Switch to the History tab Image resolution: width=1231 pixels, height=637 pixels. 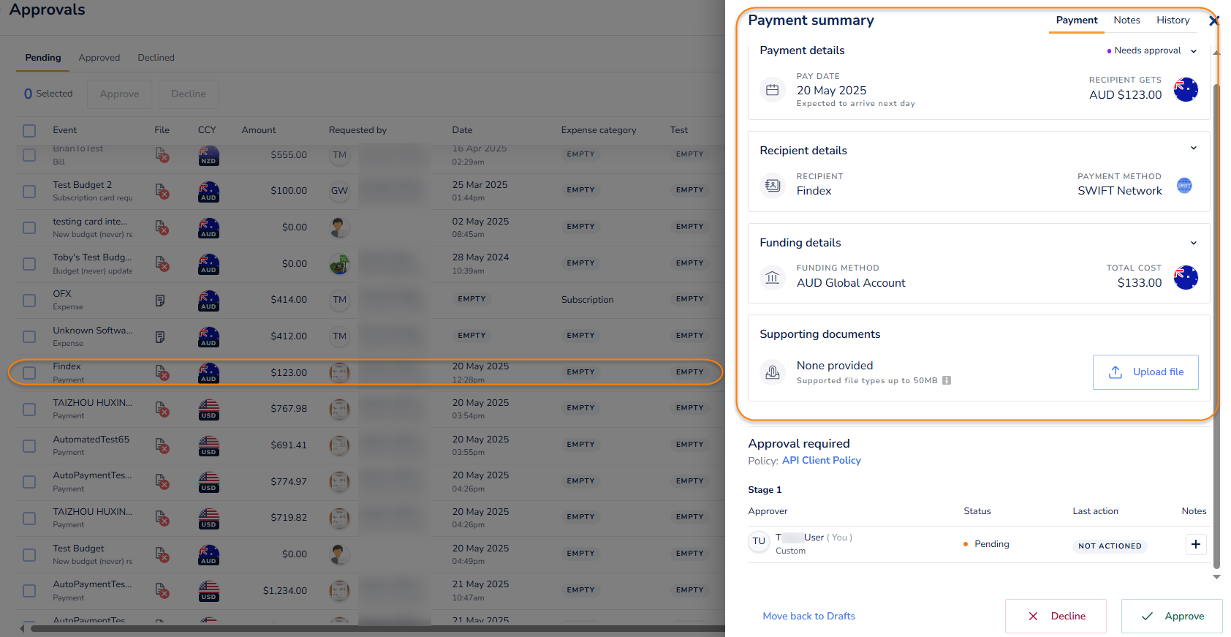[x=1173, y=20]
